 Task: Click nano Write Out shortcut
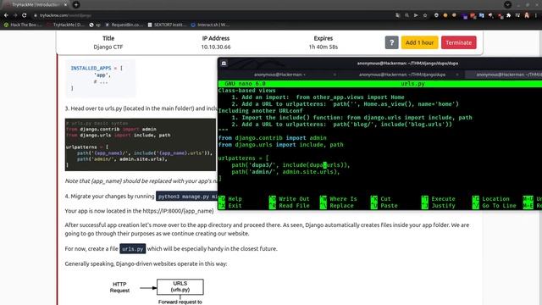click(290, 199)
